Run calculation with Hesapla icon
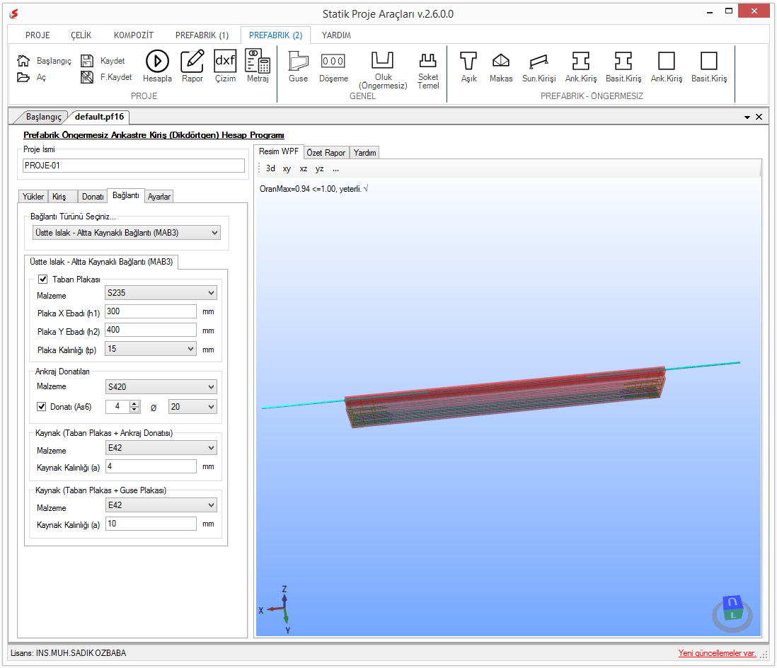Image resolution: width=777 pixels, height=668 pixels. click(157, 61)
